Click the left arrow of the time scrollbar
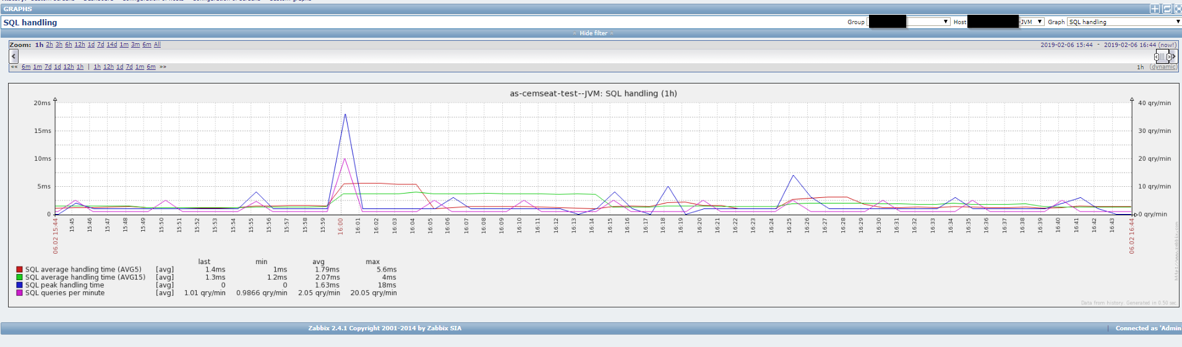The height and width of the screenshot is (347, 1182). [x=14, y=56]
